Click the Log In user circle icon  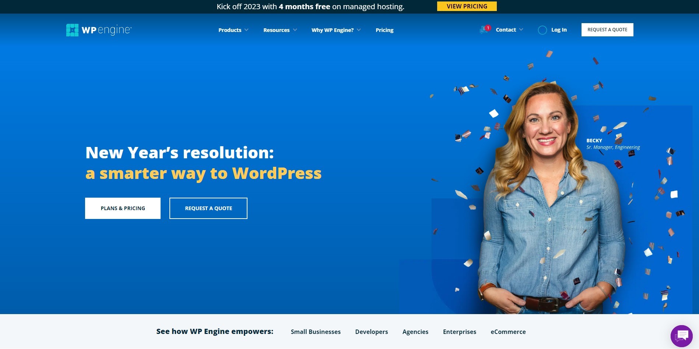(542, 30)
